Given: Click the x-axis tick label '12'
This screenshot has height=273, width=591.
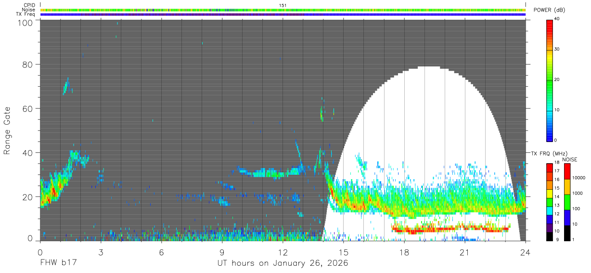Looking at the screenshot, I should click(283, 252).
